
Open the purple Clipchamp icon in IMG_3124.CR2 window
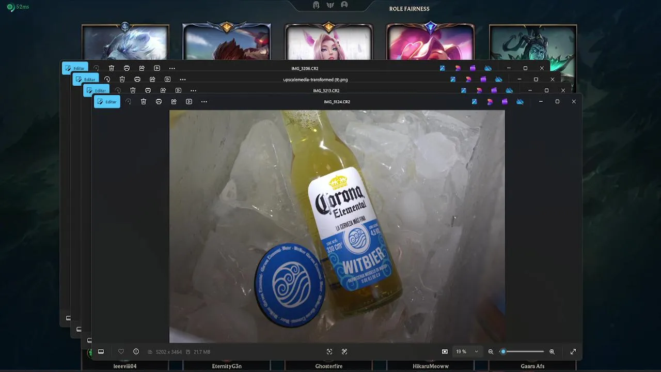tap(505, 102)
